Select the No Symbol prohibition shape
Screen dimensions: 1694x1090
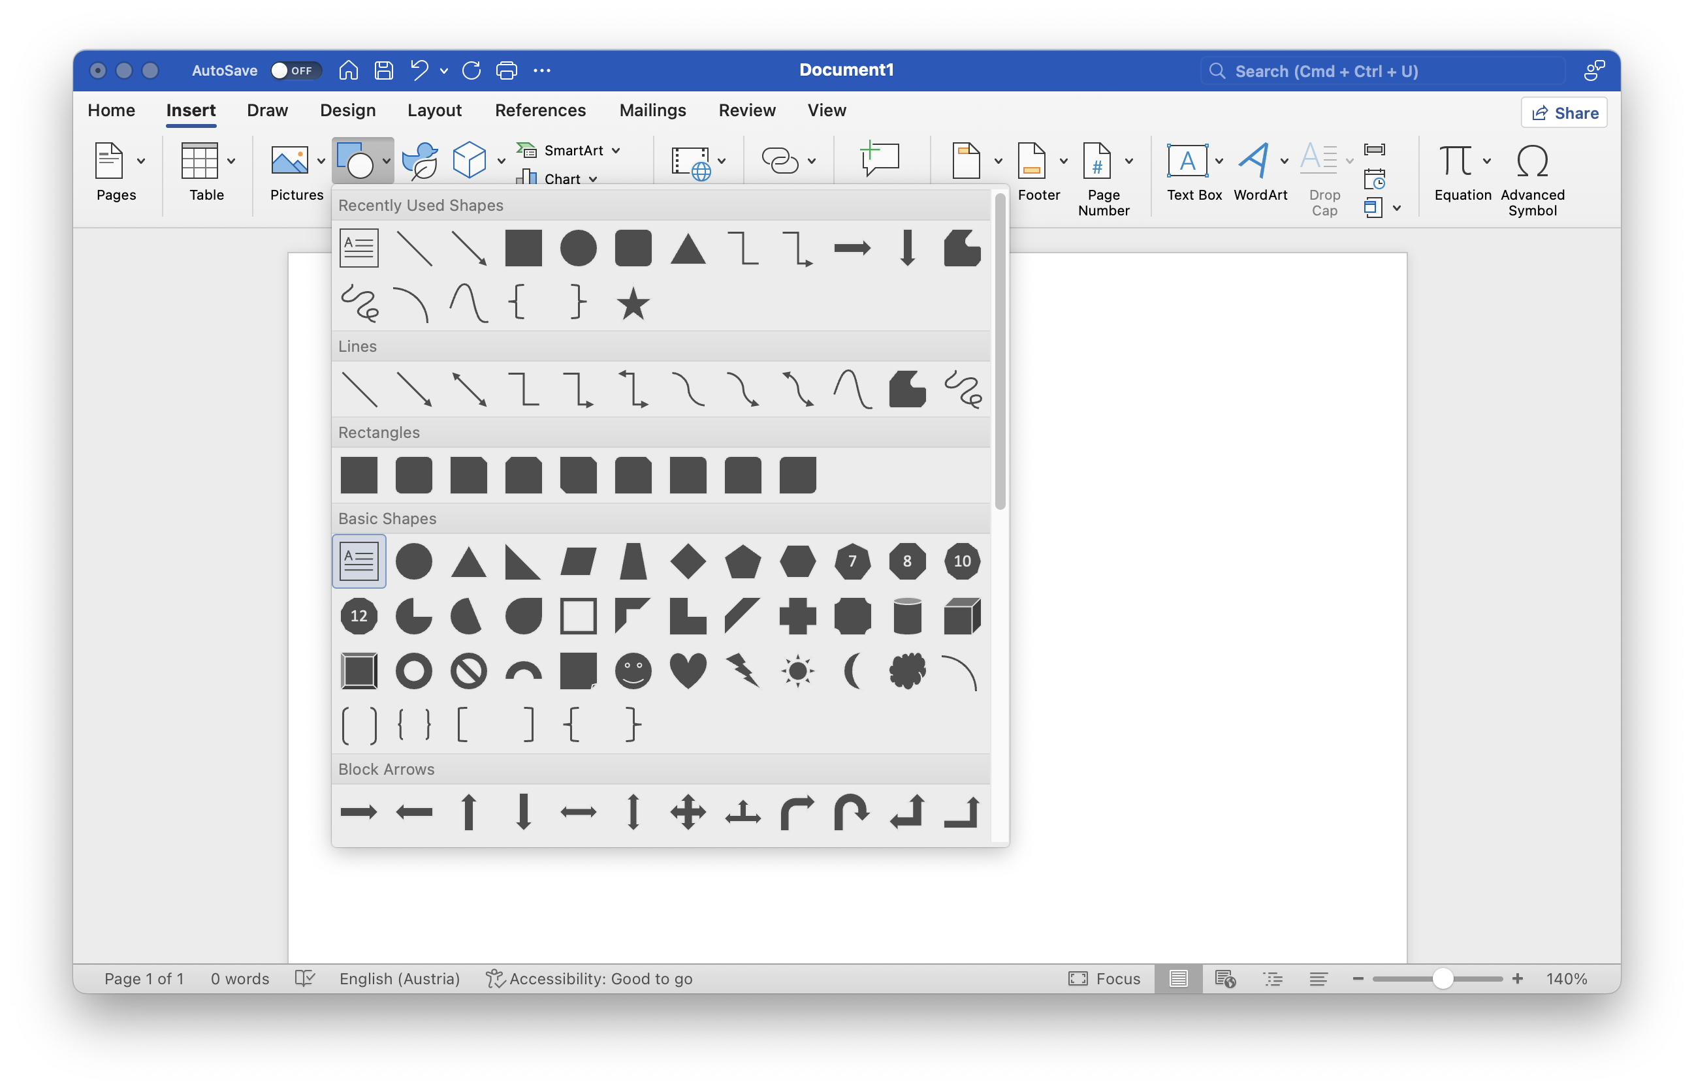[468, 670]
